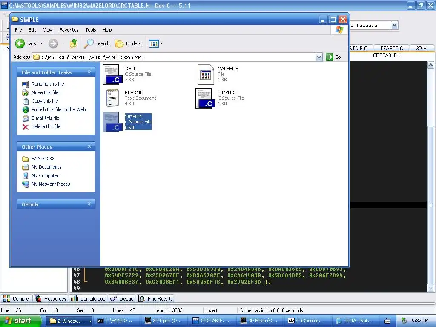Click Delete this file link
Image resolution: width=436 pixels, height=327 pixels.
click(x=46, y=126)
